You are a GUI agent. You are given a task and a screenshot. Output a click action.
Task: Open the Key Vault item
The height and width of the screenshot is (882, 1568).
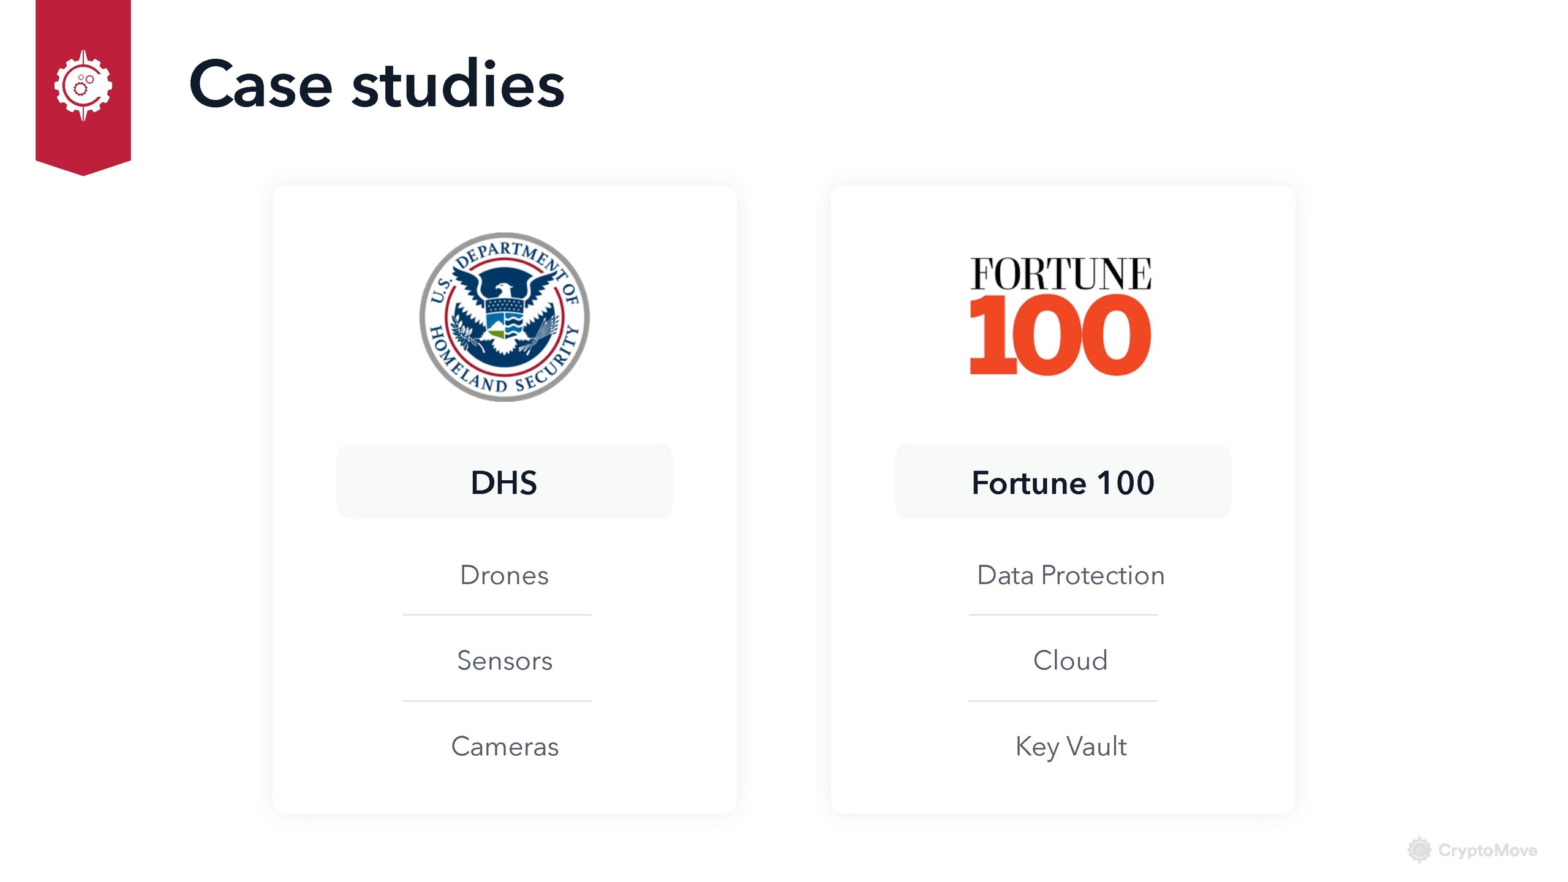click(x=1070, y=746)
